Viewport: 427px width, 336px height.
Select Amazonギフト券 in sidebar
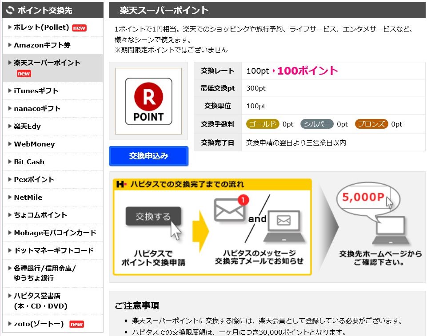(42, 45)
